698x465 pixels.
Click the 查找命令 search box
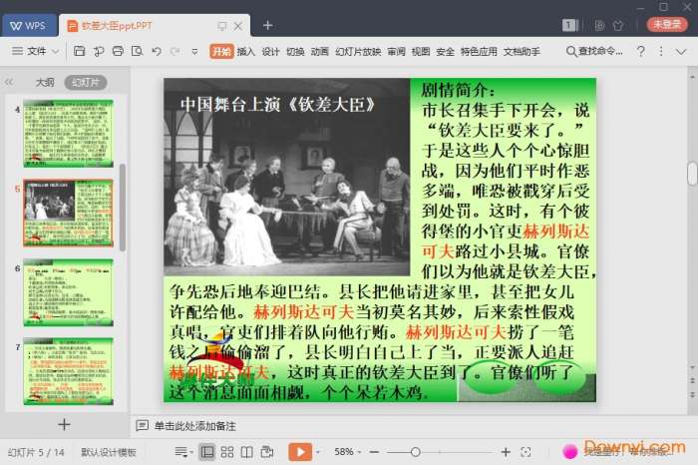coord(594,51)
